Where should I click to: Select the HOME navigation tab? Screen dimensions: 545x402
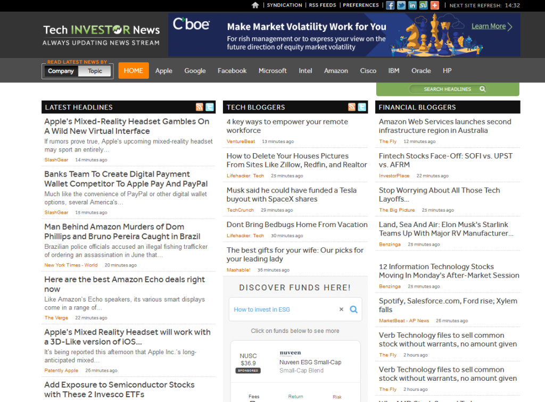point(134,71)
